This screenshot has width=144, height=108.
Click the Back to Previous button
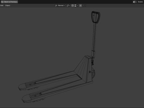[x=9, y=2]
